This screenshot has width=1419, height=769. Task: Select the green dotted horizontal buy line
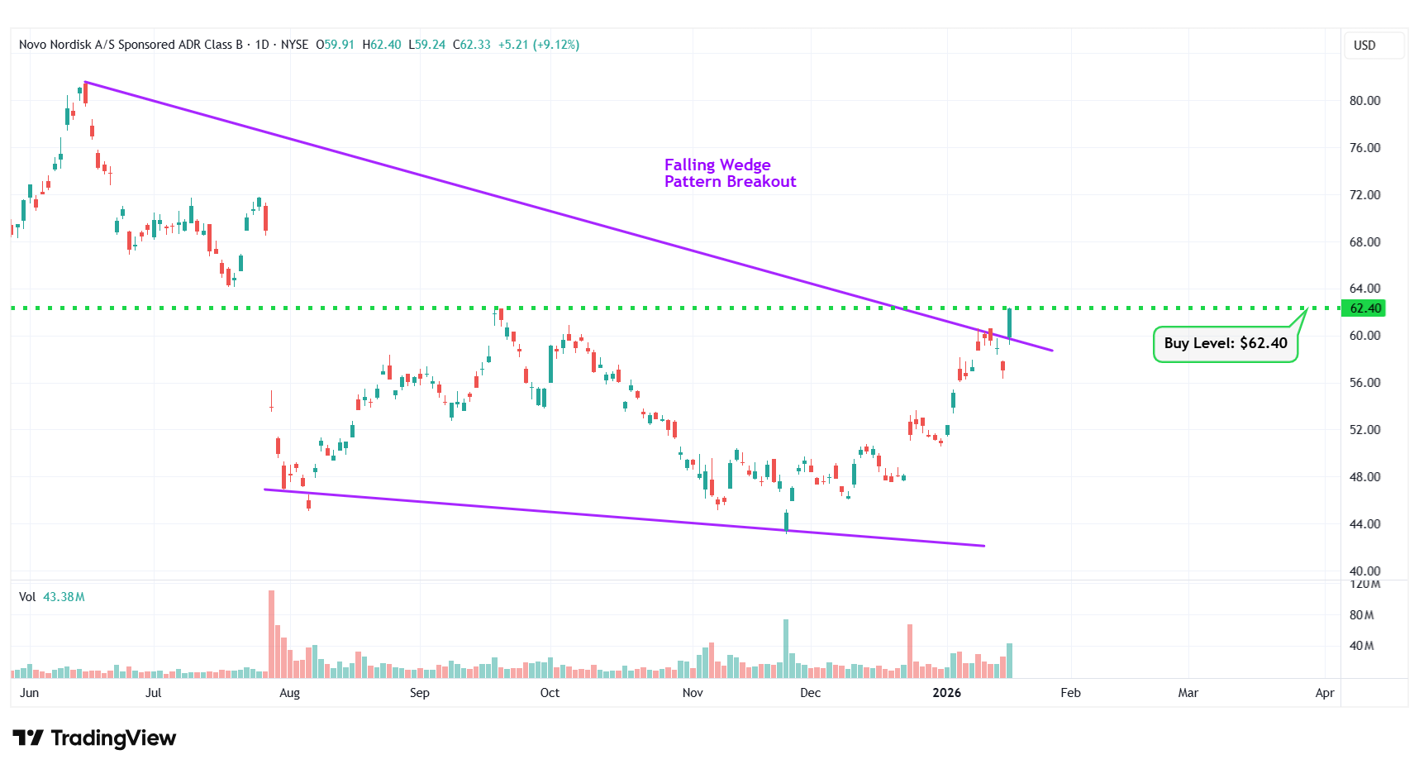click(x=248, y=308)
